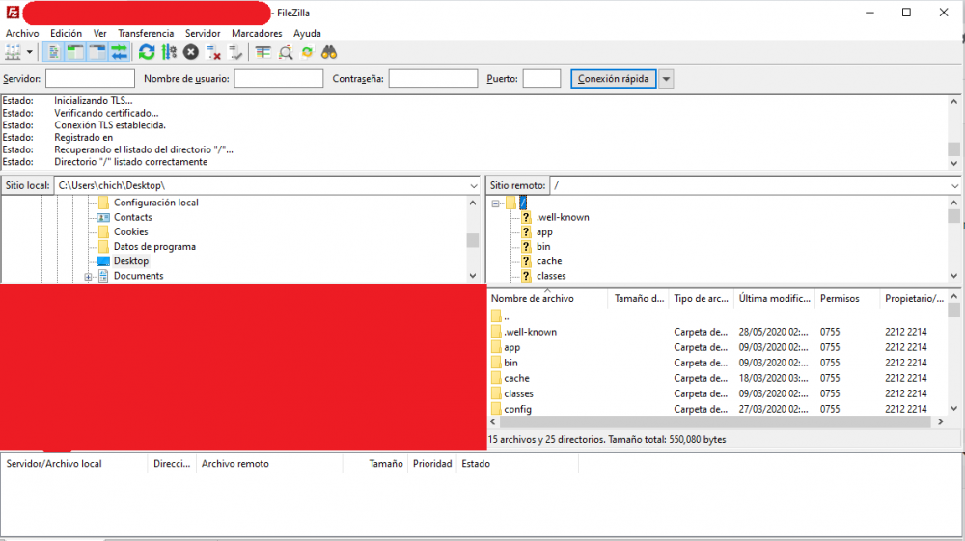Click local tree scroll up arrow
Screen dimensions: 965x541
coord(473,203)
